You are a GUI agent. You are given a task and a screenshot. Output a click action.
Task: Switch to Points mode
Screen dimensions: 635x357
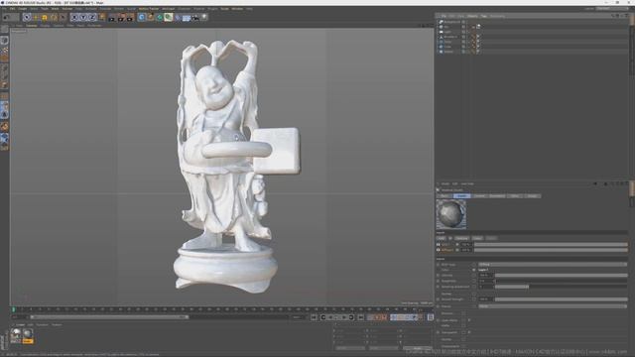tap(4, 68)
